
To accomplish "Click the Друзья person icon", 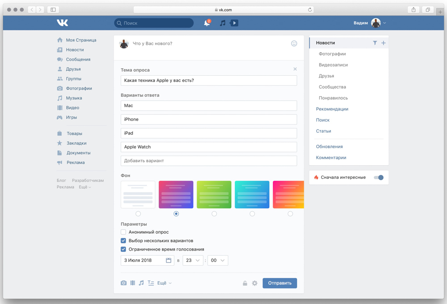I will point(59,69).
